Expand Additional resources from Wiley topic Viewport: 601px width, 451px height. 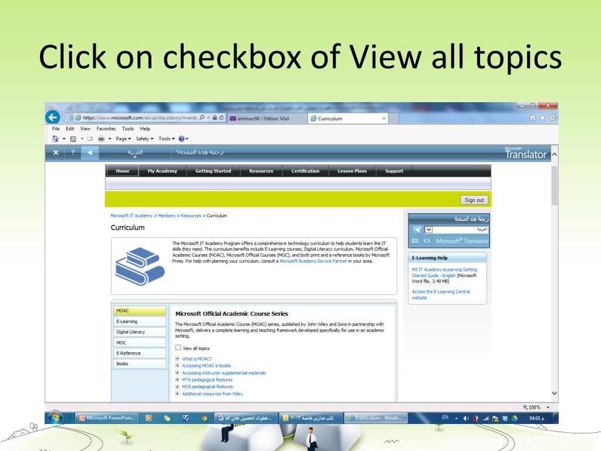(177, 394)
